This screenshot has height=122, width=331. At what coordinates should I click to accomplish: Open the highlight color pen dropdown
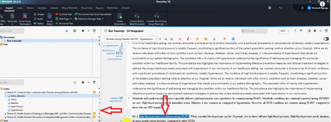[x=189, y=39]
